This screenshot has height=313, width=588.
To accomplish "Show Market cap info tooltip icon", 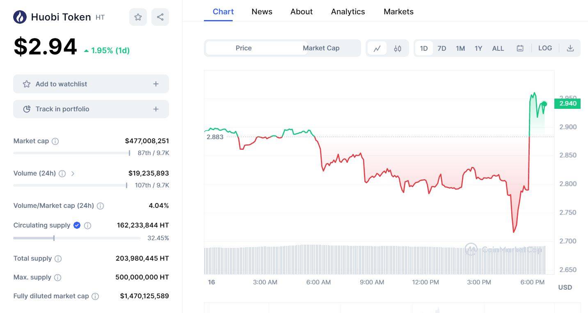I will [55, 141].
